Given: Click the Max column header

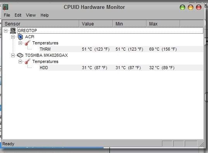Looking at the screenshot, I should tap(163, 24).
